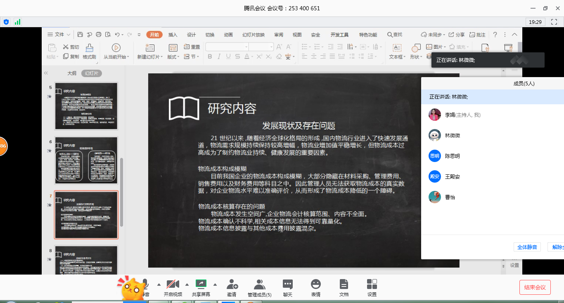The image size is (564, 303).
Task: Click the 全体静音 mute all button
Action: [x=527, y=247]
